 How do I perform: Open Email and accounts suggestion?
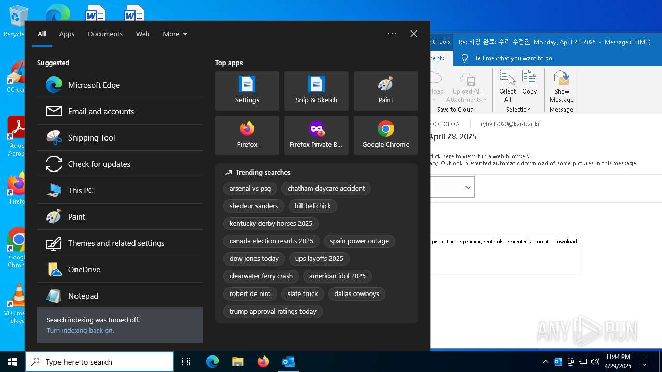coord(120,111)
